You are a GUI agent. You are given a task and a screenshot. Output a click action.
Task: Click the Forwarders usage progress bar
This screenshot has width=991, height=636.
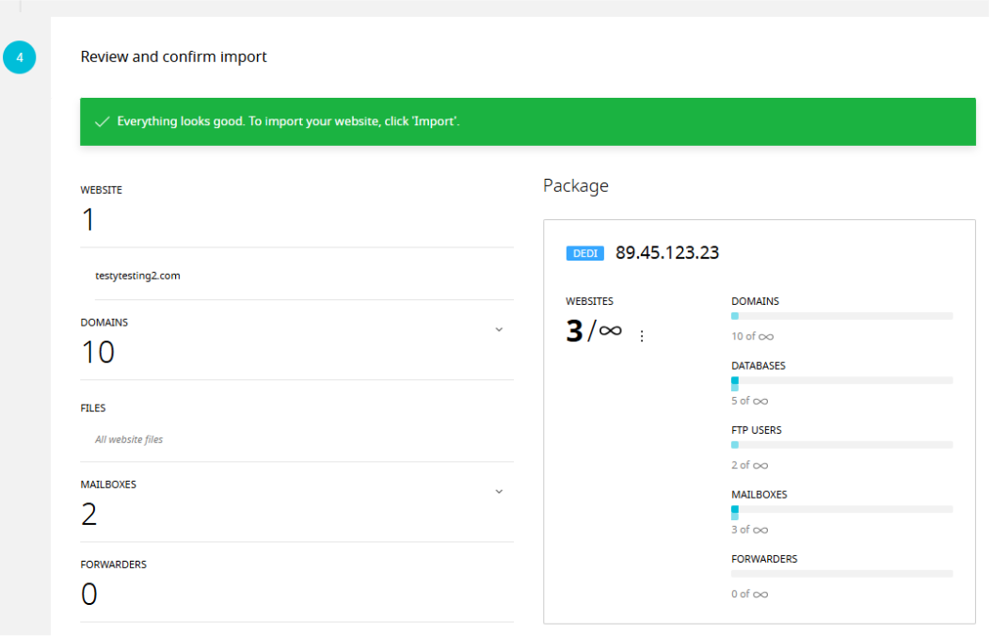(x=842, y=574)
